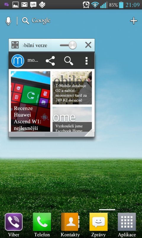This screenshot has height=238, width=142.
Task: Tap the plus icon to add widget
Action: coord(134,21)
